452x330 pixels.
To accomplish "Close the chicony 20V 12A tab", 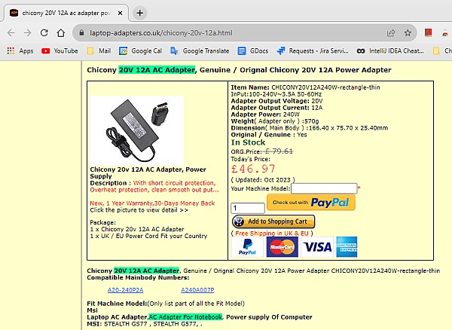I will tap(121, 13).
